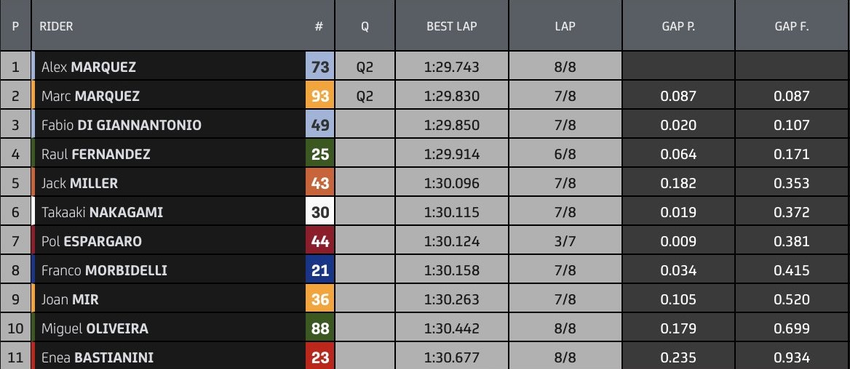Click Marc Marquez number 93 badge

(x=319, y=96)
